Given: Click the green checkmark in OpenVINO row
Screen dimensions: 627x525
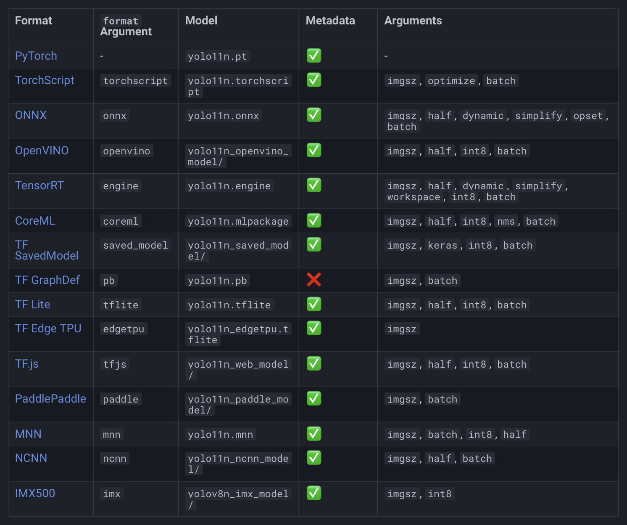Looking at the screenshot, I should pos(314,150).
